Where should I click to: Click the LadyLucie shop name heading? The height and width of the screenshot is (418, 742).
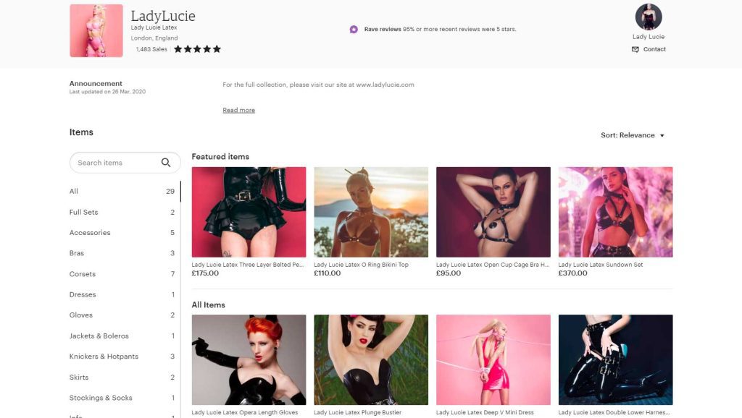163,16
